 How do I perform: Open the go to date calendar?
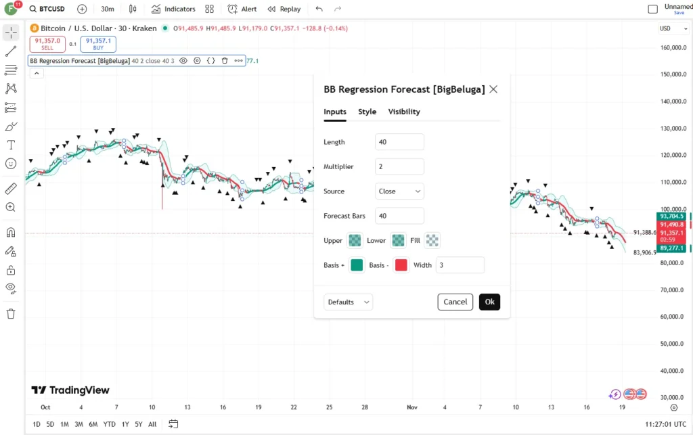(x=173, y=424)
